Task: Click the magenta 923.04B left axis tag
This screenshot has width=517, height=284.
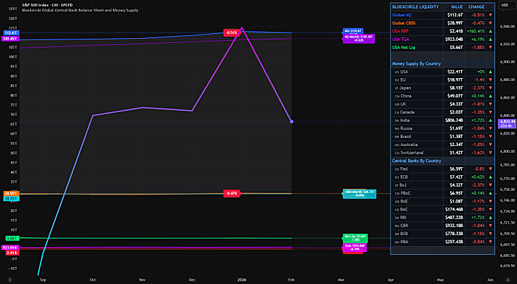Action: tap(11, 247)
